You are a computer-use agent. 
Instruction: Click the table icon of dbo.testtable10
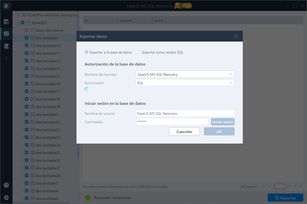tap(32, 46)
